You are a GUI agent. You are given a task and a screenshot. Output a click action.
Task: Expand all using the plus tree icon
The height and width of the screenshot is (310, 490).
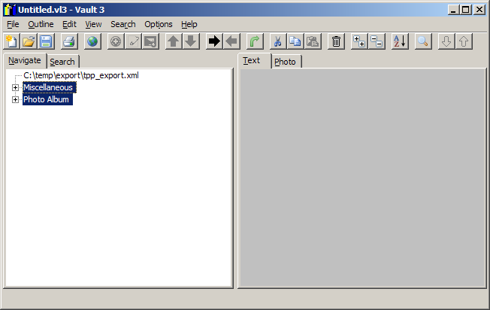coord(359,41)
